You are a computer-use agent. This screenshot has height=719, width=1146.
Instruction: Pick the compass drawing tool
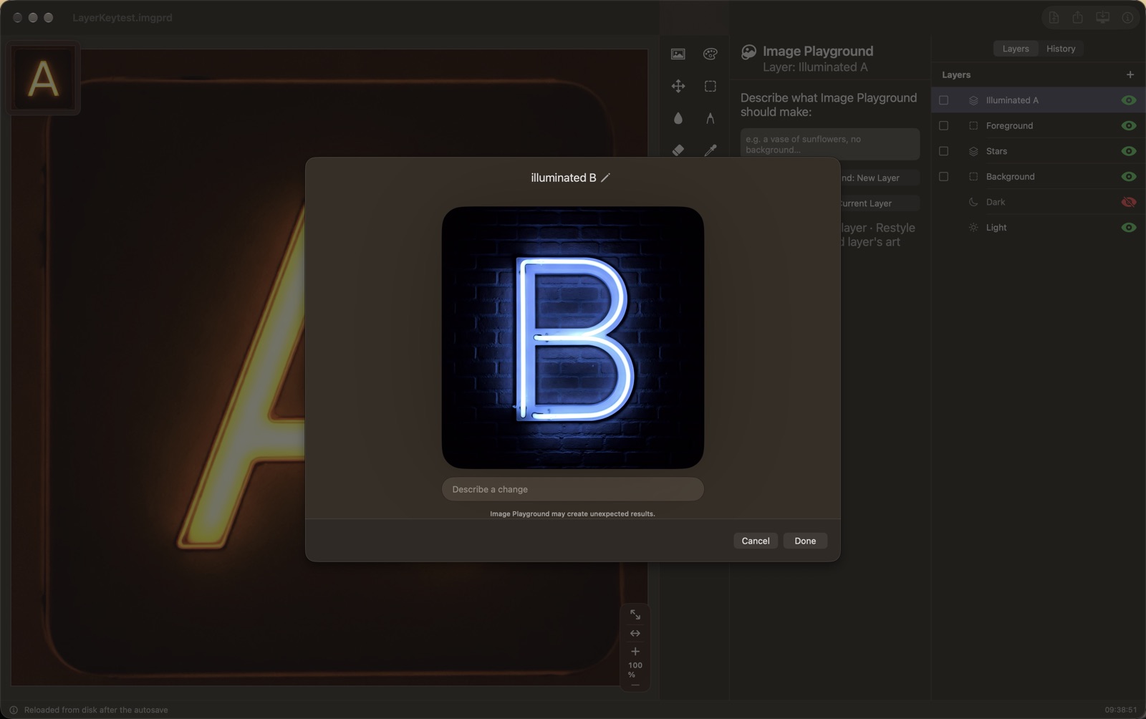coord(710,118)
